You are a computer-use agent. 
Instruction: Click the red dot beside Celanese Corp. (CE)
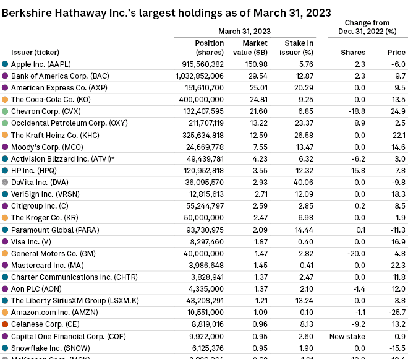[5, 324]
